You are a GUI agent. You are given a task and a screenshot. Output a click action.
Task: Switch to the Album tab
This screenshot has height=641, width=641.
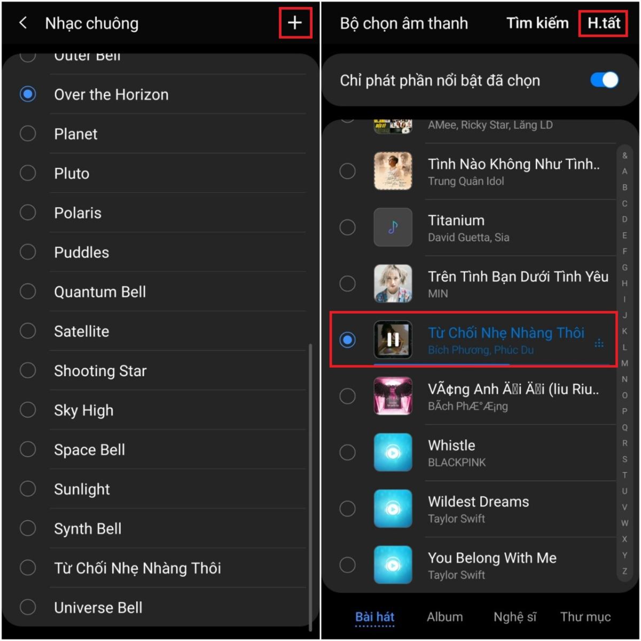445,617
